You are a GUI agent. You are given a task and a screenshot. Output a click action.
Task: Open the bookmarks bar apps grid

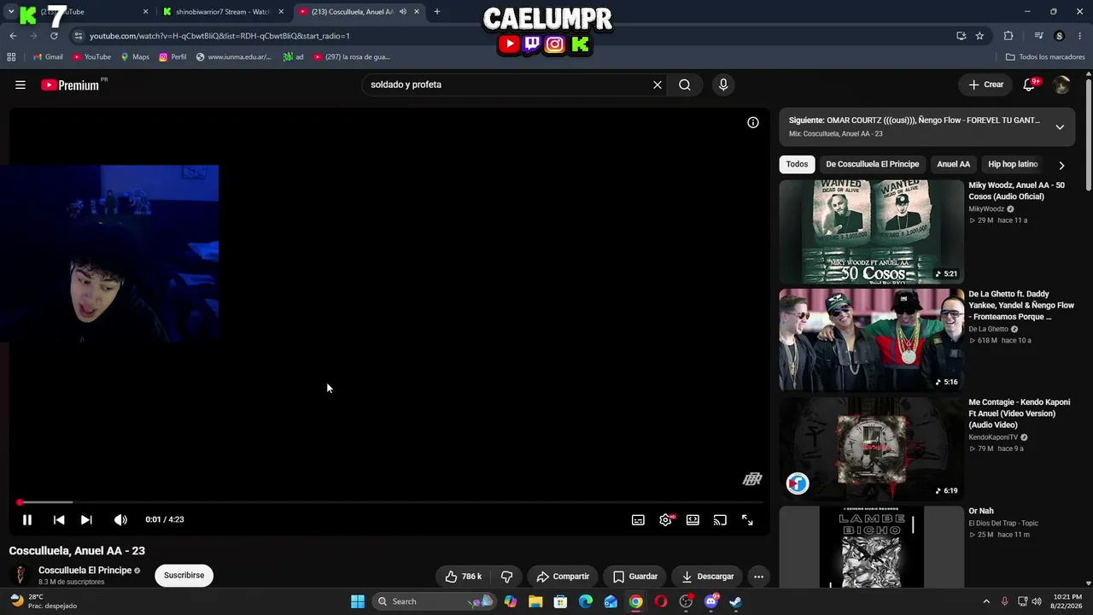[11, 57]
